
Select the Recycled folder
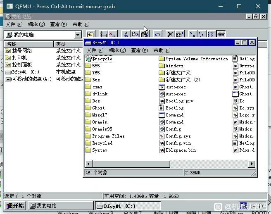pyautogui.click(x=99, y=143)
